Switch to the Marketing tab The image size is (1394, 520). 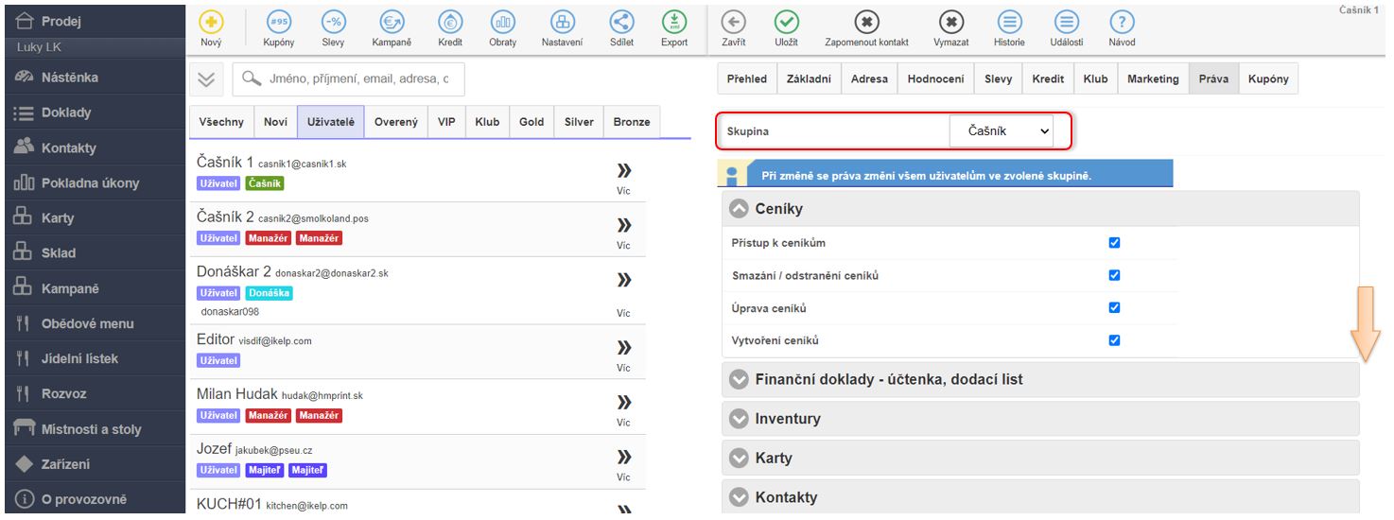point(1152,79)
